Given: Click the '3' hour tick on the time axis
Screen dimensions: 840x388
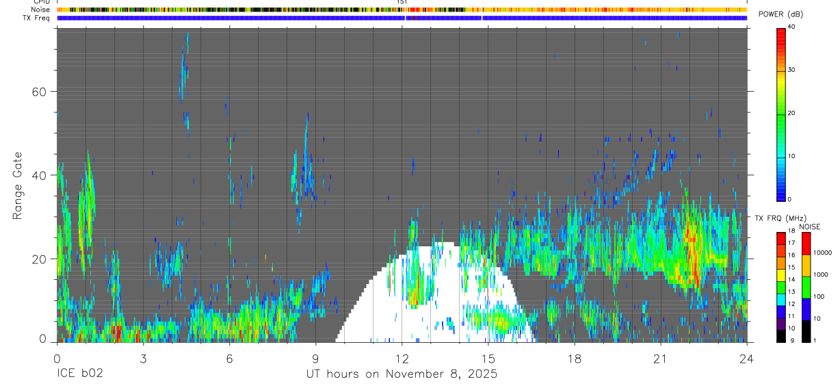Looking at the screenshot, I should click(x=143, y=358).
